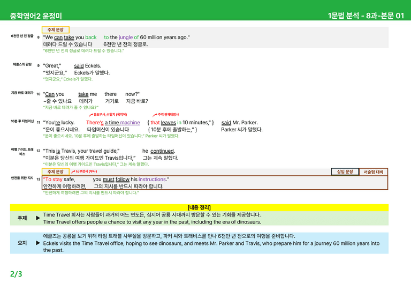This screenshot has height=291, width=411.
Task: Click the triangle marker next to '주제'
Action: click(38, 218)
